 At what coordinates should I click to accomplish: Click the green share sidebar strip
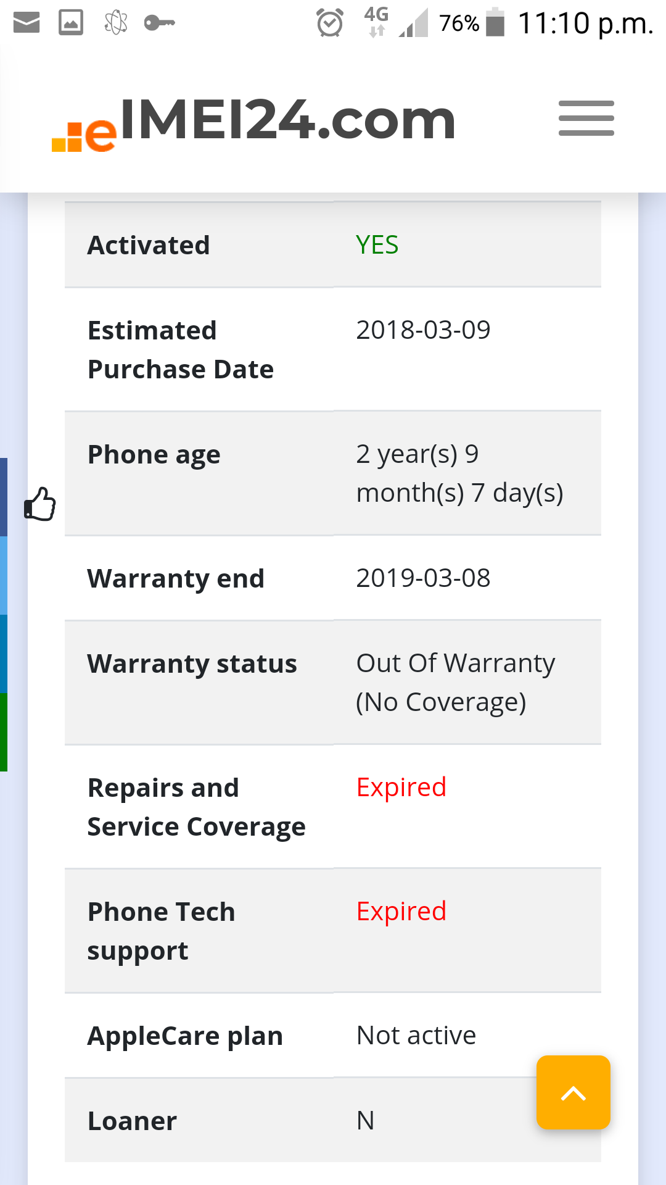click(x=4, y=732)
